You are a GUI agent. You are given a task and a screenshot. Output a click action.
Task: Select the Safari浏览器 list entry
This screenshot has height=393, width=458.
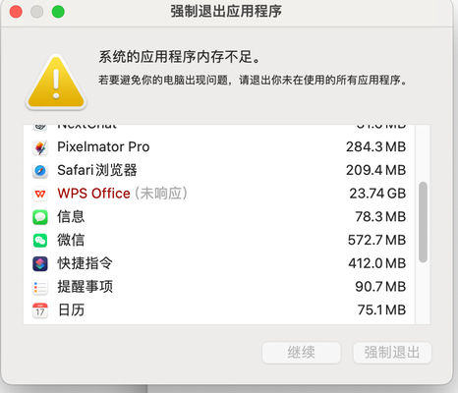[219, 170]
